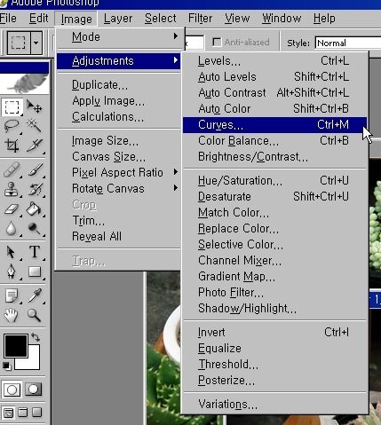381x425 pixels.
Task: Select the Hand tool
Action: (12, 315)
